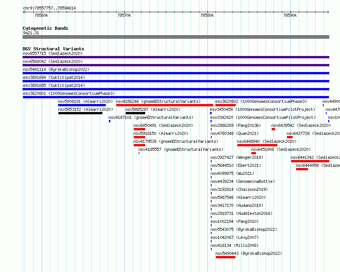Click the 78560k ruler tick label
The image size is (340, 272).
[41, 15]
